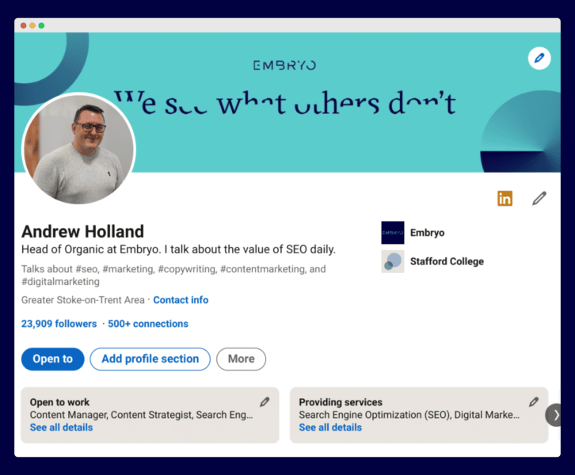View the 23,909 followers list
The height and width of the screenshot is (475, 575).
click(x=59, y=324)
